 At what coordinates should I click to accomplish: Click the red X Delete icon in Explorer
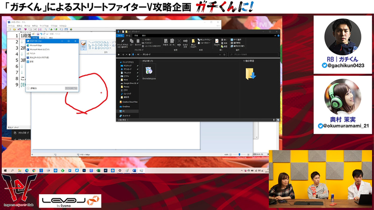coord(179,42)
